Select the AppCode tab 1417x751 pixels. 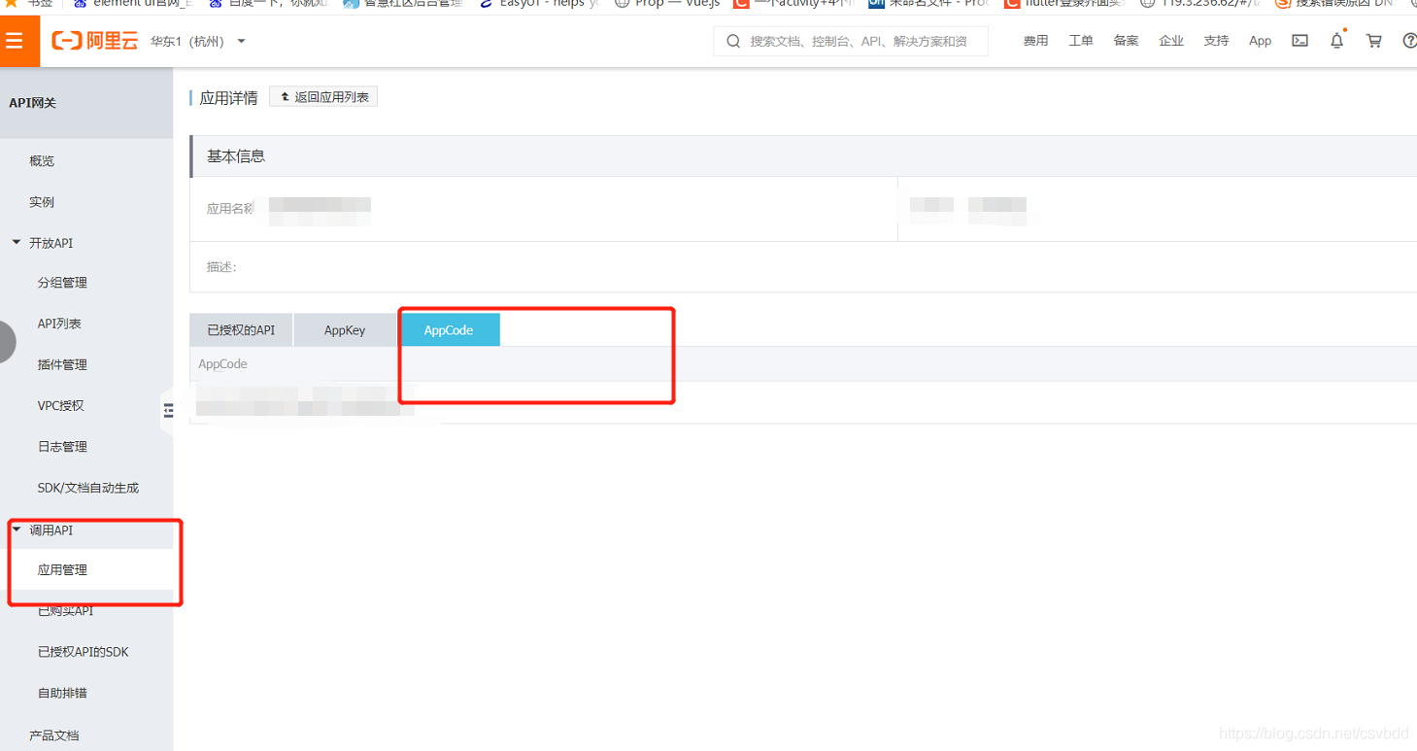click(449, 330)
